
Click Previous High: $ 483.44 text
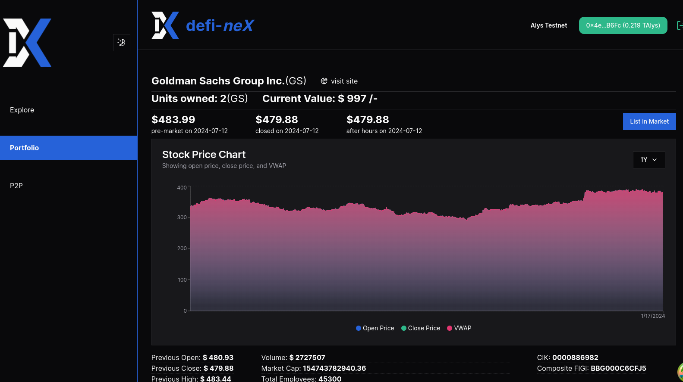tap(191, 379)
